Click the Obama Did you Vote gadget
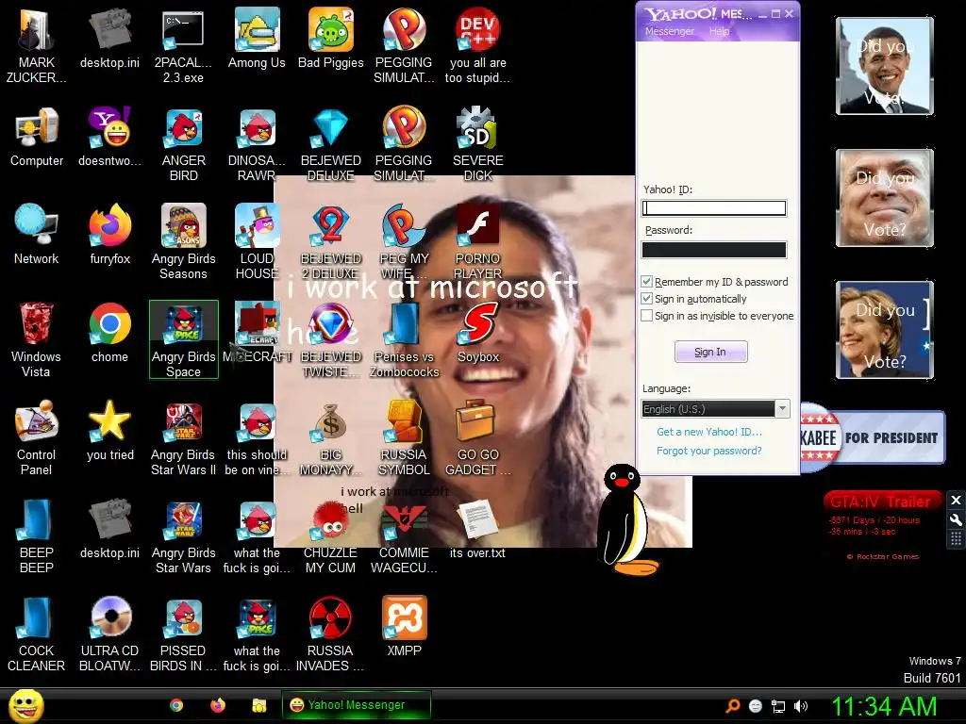Screen dimensions: 966x724 (x=885, y=66)
